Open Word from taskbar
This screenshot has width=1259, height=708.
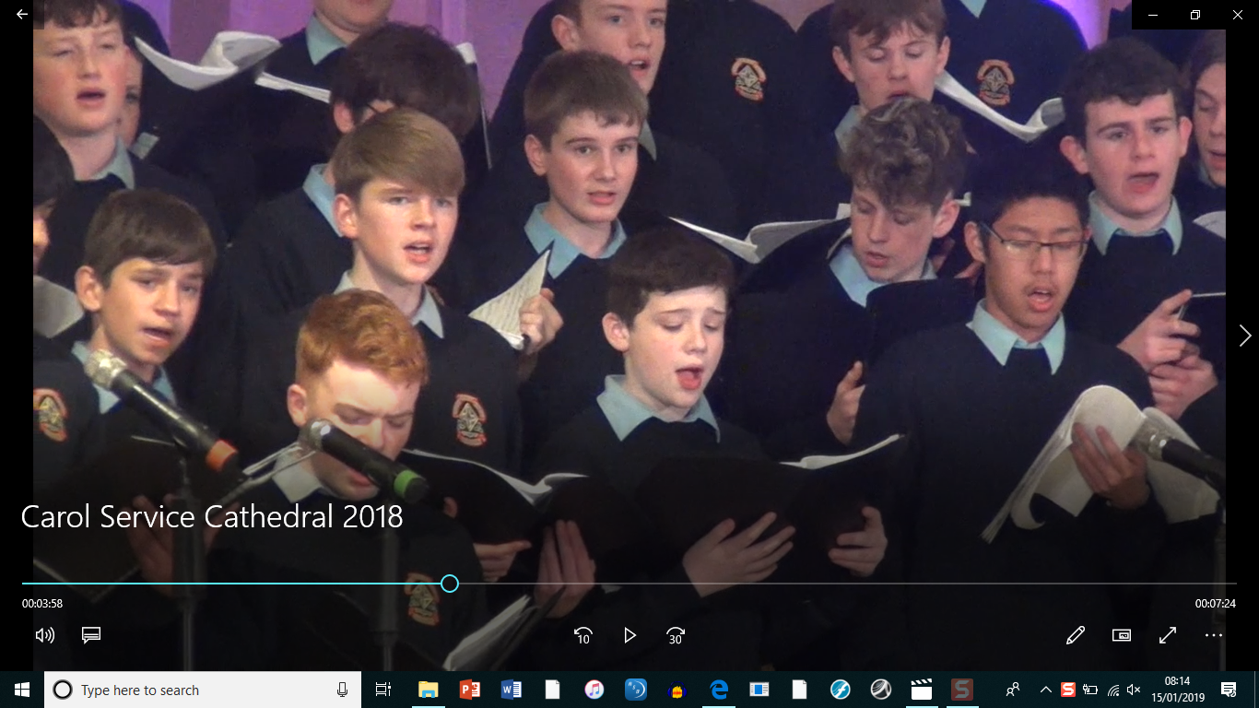coord(511,690)
